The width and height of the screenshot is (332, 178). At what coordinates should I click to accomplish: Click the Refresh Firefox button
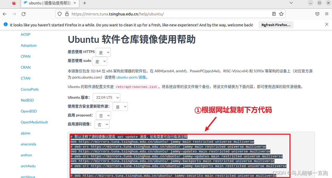(x=276, y=25)
